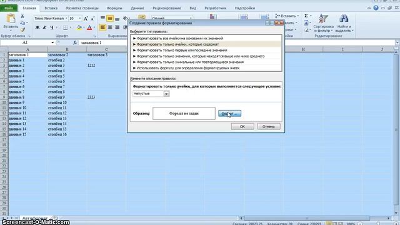Click the fill color bucket icon
The width and height of the screenshot is (400, 225).
[x=79, y=27]
